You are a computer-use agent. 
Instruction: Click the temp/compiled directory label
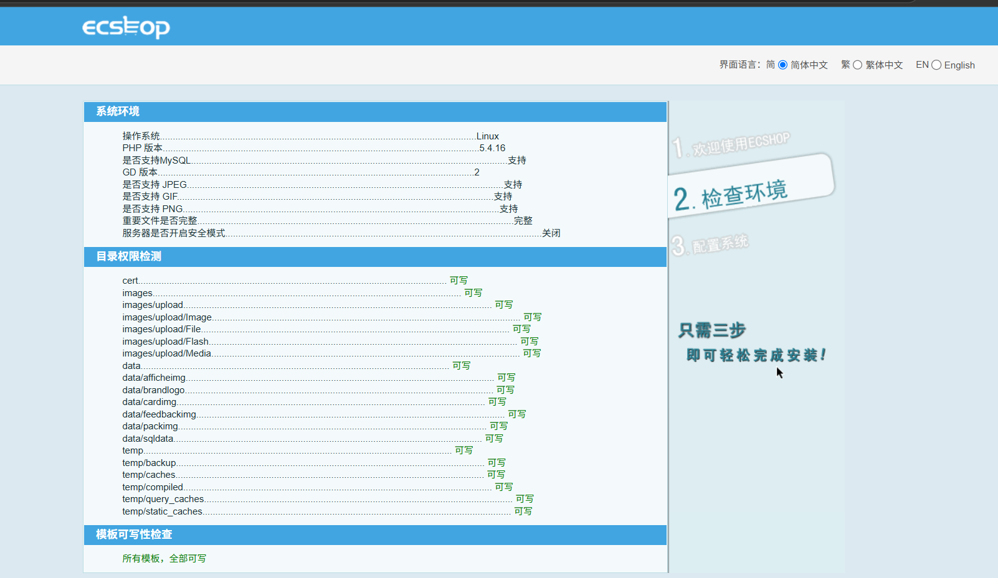tap(153, 487)
